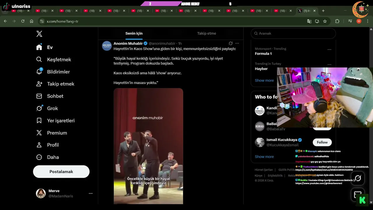The width and height of the screenshot is (373, 210).
Task: Click Anonim Muhabir profile avatar
Action: [107, 46]
